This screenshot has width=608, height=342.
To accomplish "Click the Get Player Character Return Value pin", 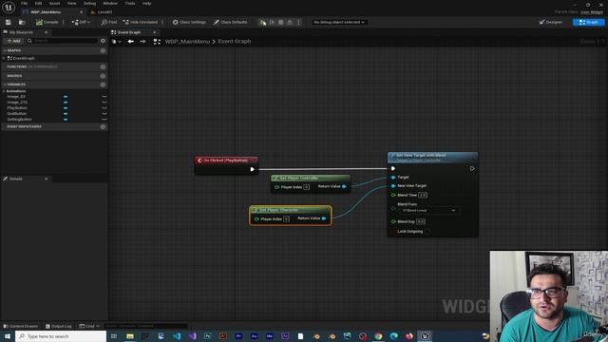I will click(x=324, y=218).
